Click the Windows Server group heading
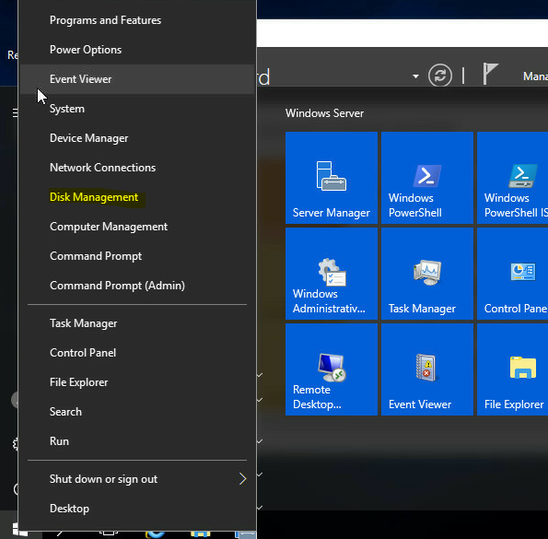The height and width of the screenshot is (539, 548). click(x=324, y=113)
